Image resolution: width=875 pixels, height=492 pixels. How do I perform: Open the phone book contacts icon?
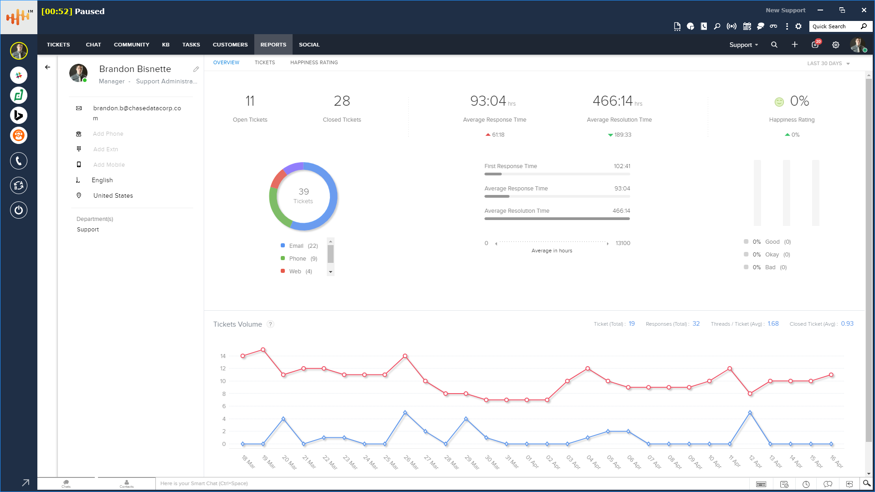(x=704, y=26)
